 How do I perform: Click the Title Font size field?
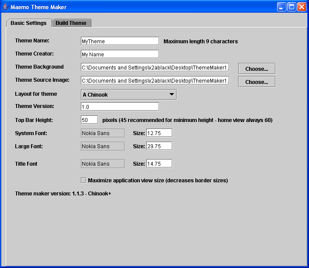[x=159, y=164]
